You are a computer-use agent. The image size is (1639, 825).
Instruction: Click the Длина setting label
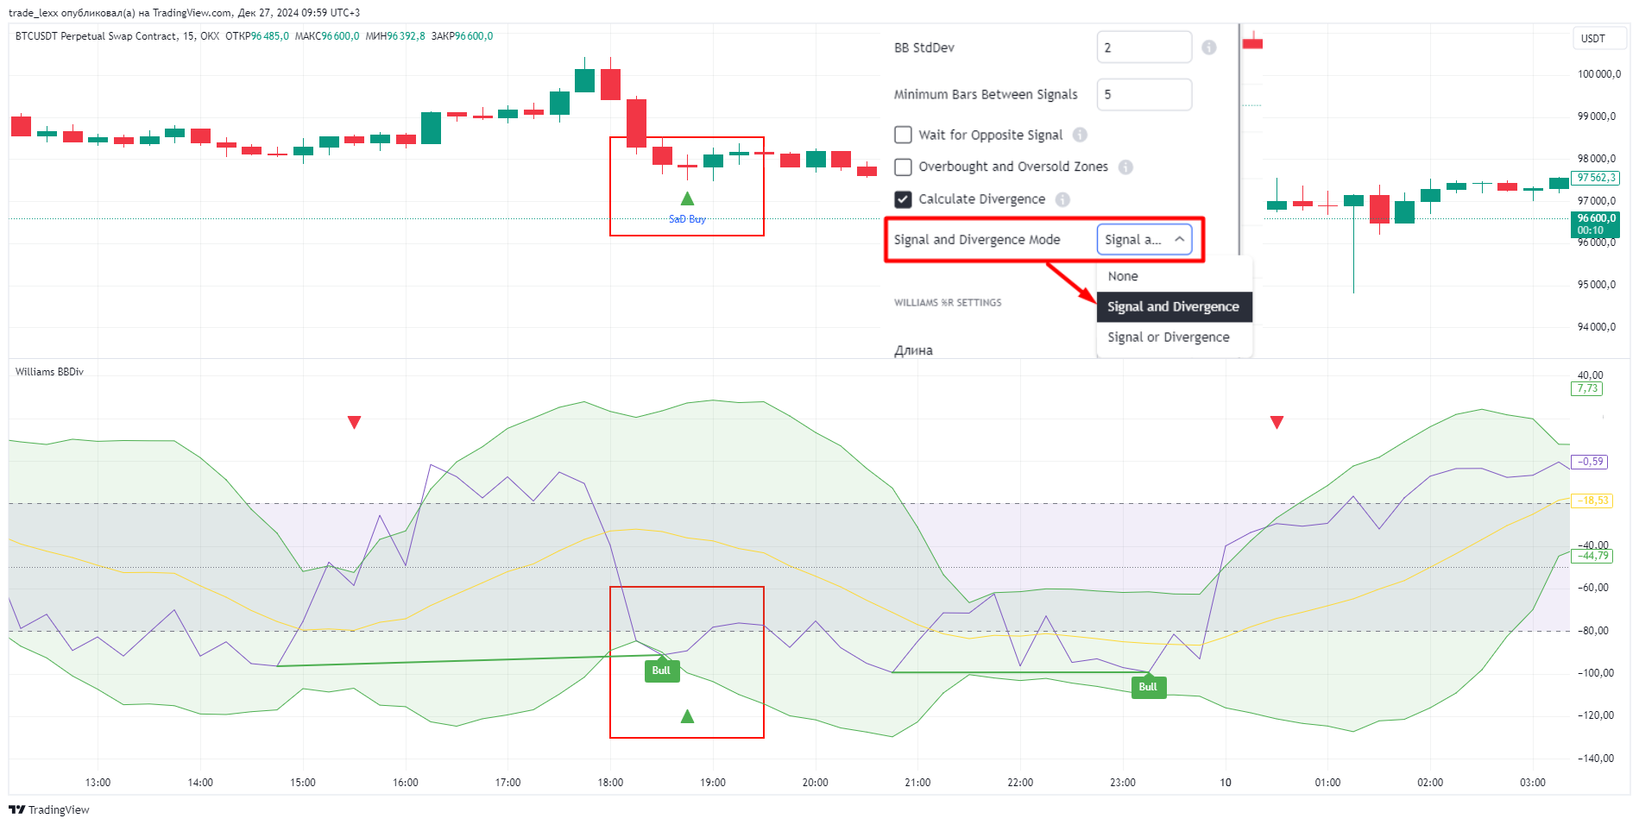pyautogui.click(x=913, y=350)
